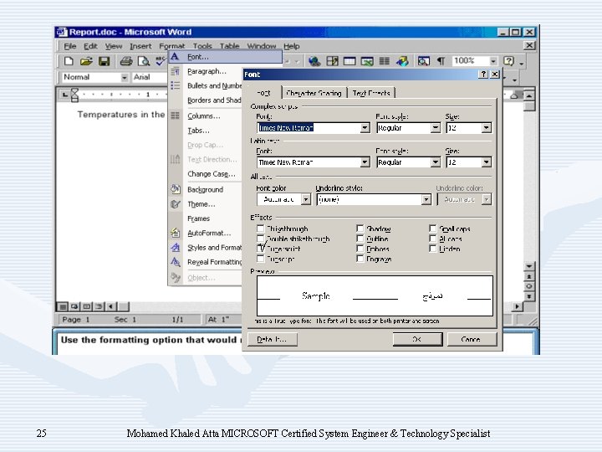The height and width of the screenshot is (452, 602).
Task: Click the Insert Table toolbar icon
Action: [349, 61]
